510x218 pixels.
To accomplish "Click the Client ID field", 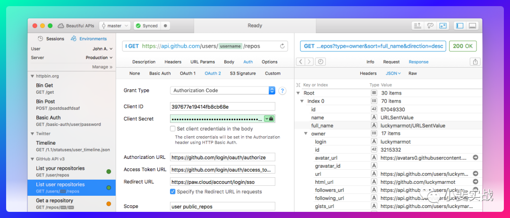I will pyautogui.click(x=222, y=106).
